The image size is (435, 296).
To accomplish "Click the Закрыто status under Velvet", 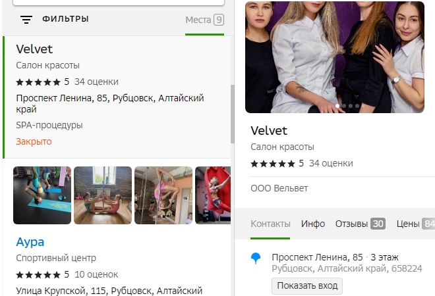I will pos(34,141).
